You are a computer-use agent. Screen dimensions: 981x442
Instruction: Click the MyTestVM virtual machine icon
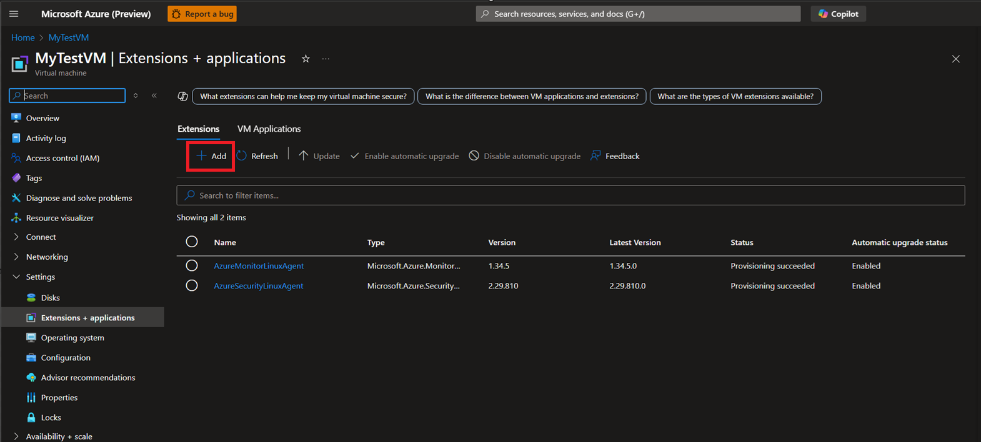coord(20,64)
